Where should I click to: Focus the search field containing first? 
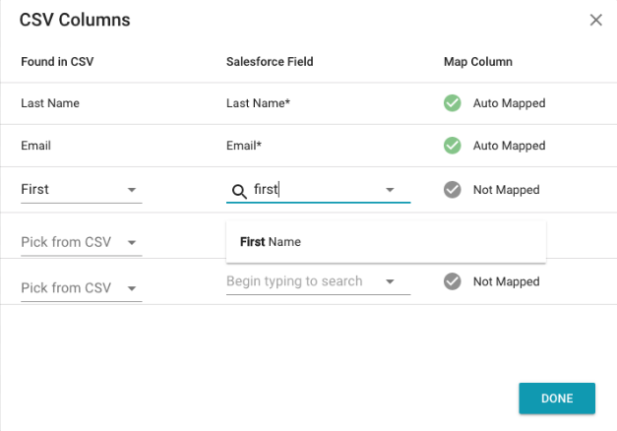(318, 190)
